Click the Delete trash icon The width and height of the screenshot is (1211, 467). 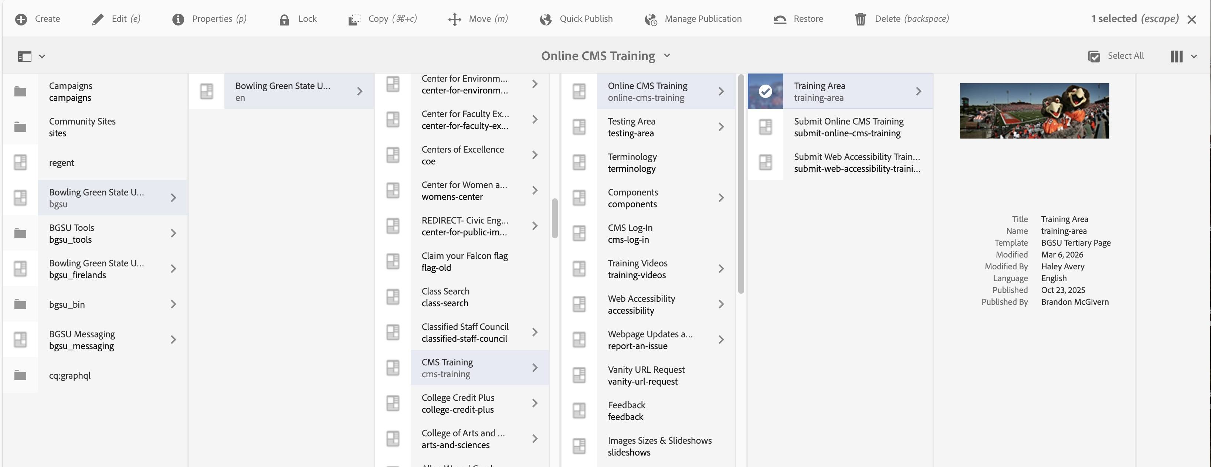860,19
